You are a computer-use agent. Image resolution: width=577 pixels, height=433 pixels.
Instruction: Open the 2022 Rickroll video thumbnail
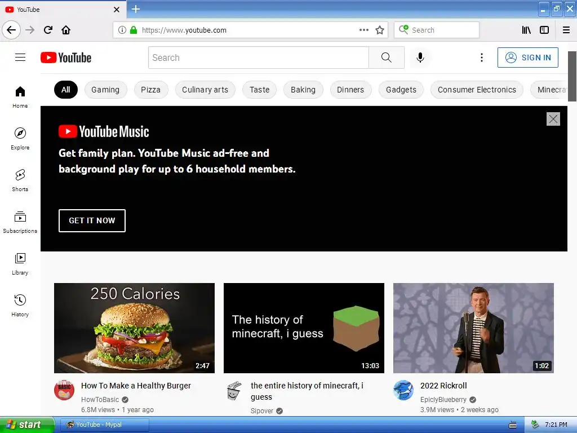point(473,328)
